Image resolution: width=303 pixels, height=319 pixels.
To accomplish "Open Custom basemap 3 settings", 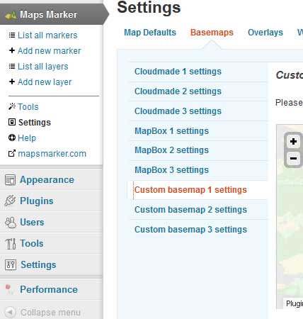I will pyautogui.click(x=190, y=230).
